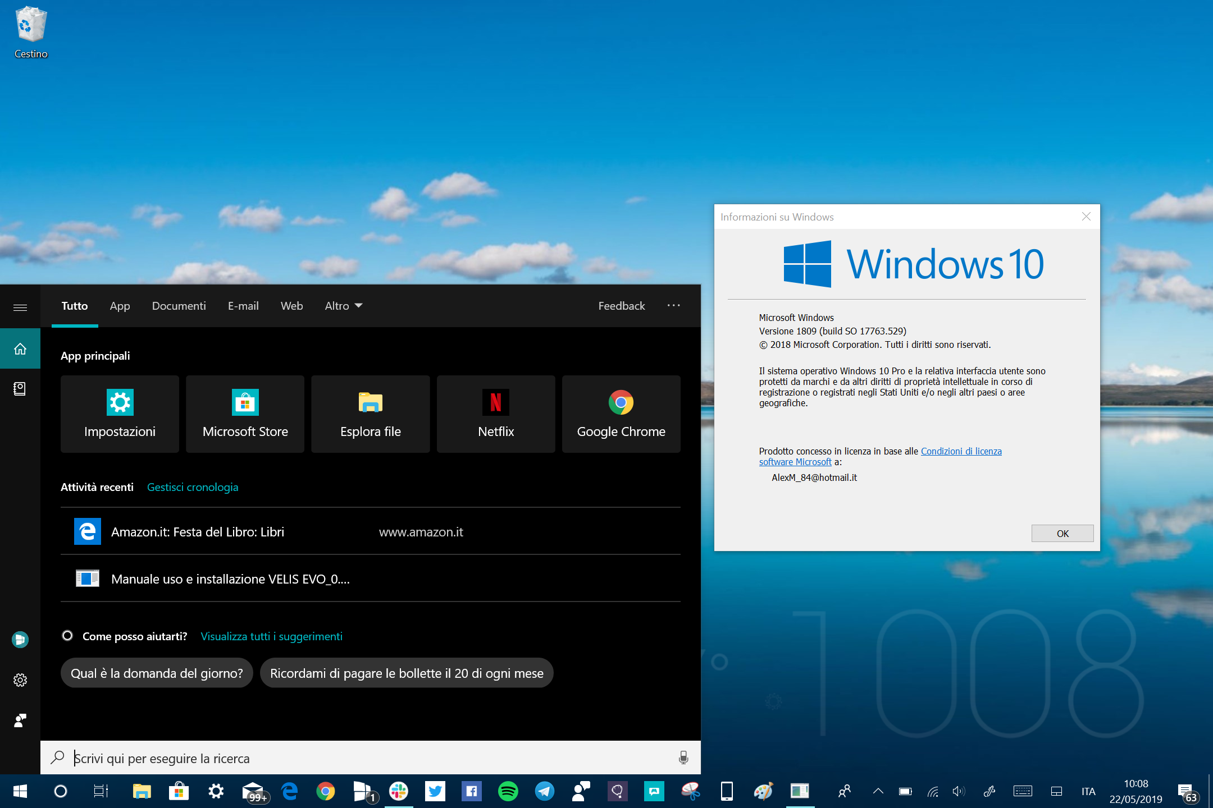The height and width of the screenshot is (808, 1213).
Task: Open the volume control in system tray
Action: [959, 792]
